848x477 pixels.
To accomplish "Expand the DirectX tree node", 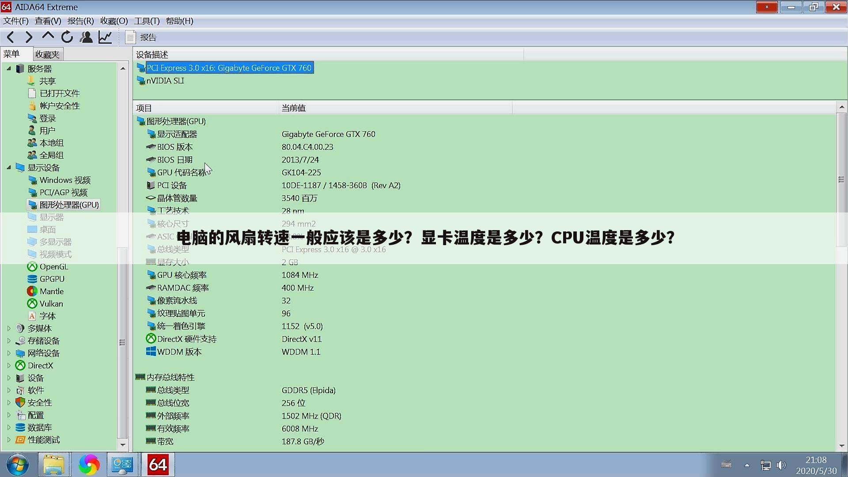I will pyautogui.click(x=9, y=365).
